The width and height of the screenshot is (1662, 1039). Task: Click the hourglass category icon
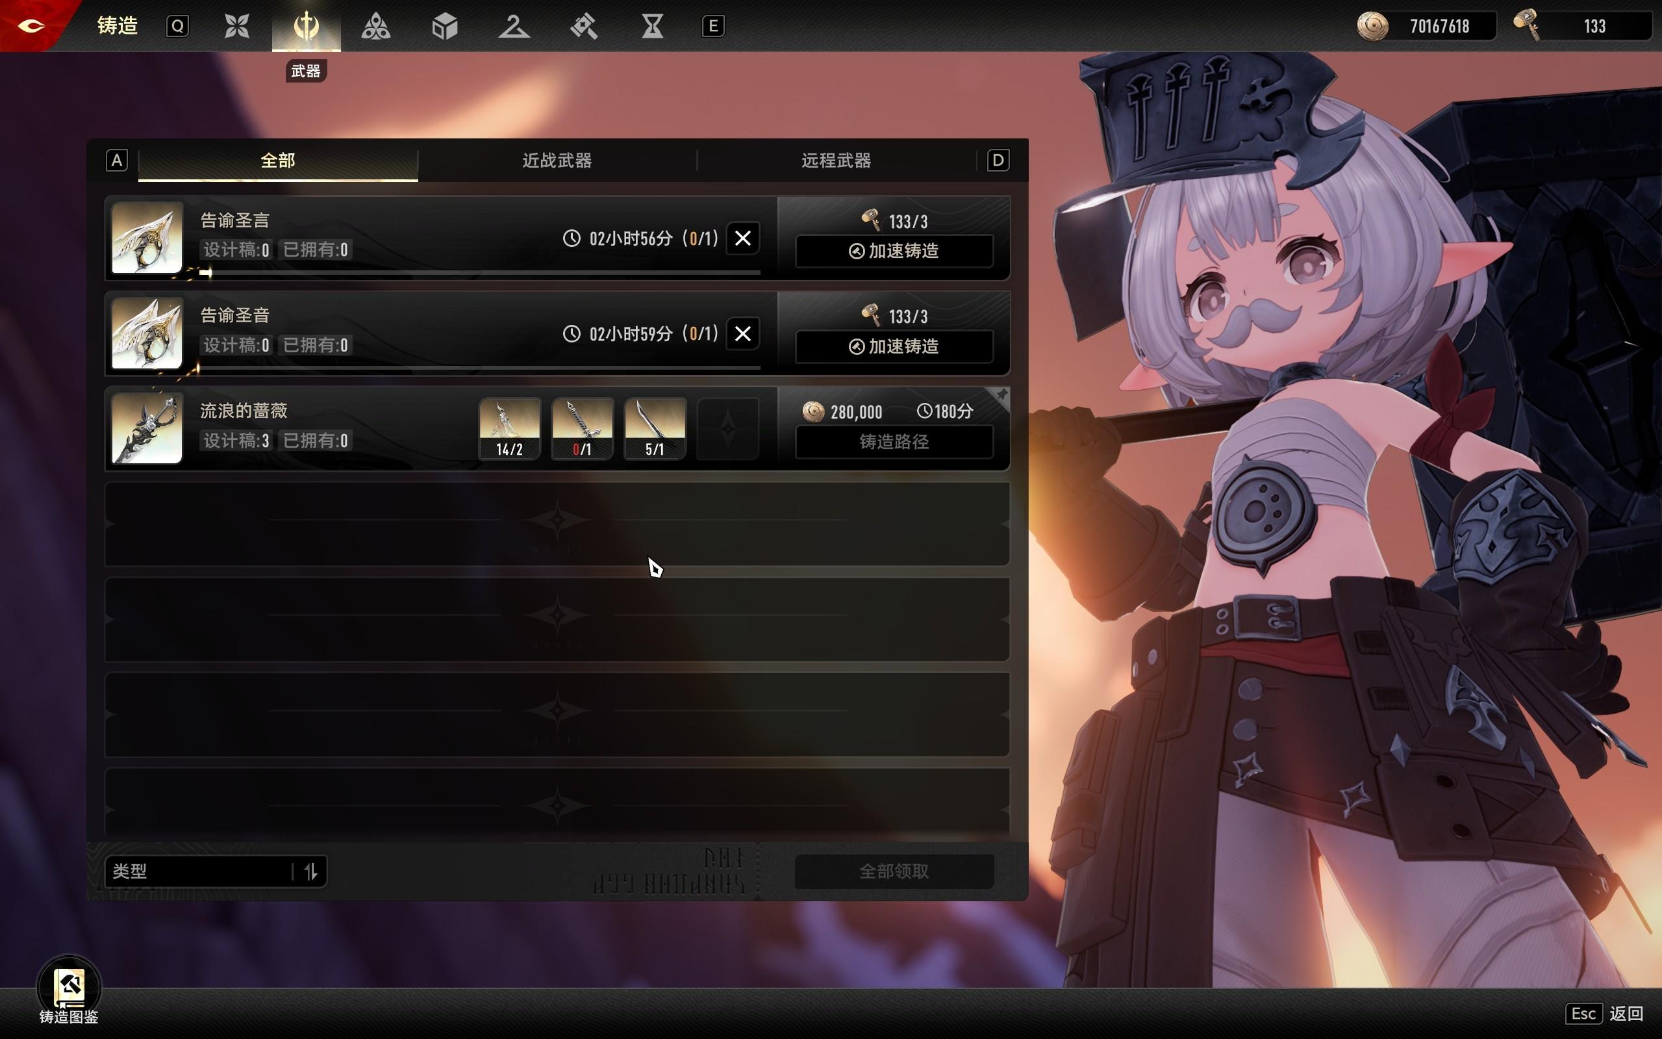point(652,26)
